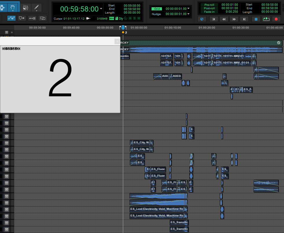
Task: Select the Pencil tool
Action: [36, 8]
